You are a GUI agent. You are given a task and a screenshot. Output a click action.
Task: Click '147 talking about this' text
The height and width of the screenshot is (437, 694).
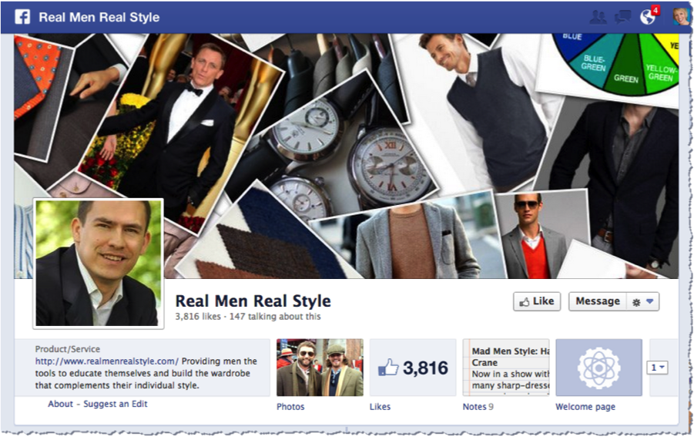[275, 317]
